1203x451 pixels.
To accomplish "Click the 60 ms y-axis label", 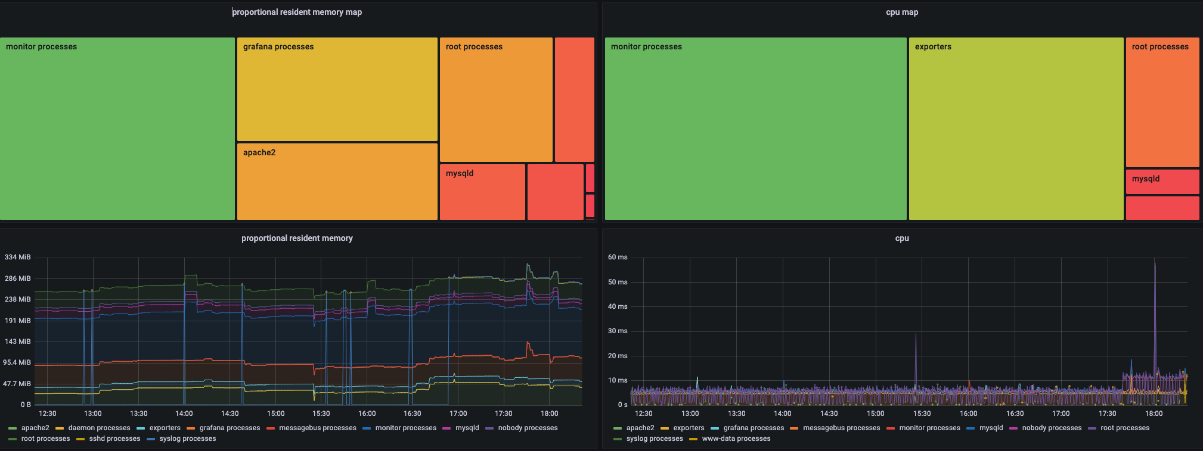I will [618, 257].
